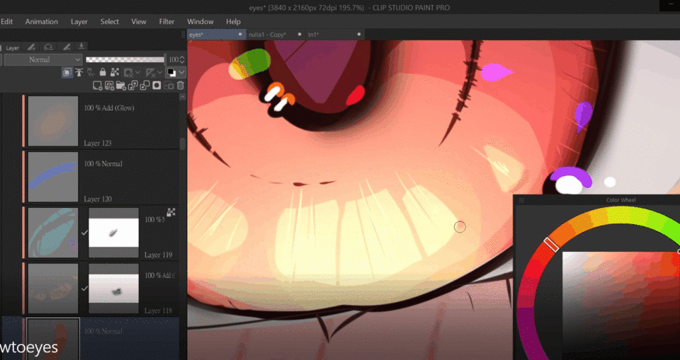Toggle Lock Layer padlock icon
This screenshot has width=680, height=360.
tap(103, 72)
